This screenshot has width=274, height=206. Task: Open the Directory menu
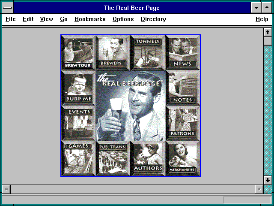[x=153, y=19]
